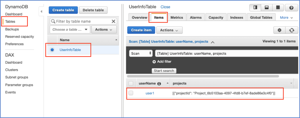
Task: Switch to the Metrics tab
Action: click(177, 17)
